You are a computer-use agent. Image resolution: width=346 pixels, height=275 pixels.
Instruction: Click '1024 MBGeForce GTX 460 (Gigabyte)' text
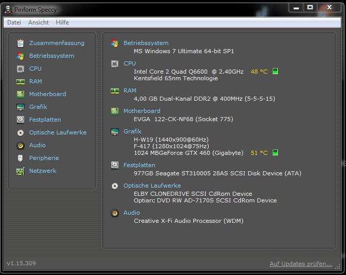(189, 153)
